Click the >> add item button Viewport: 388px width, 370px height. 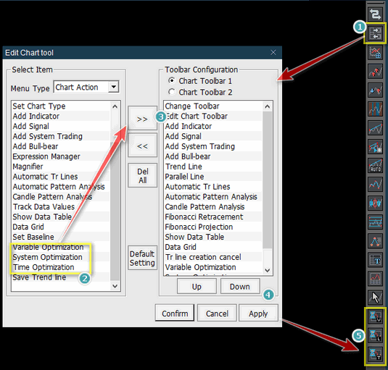[x=143, y=119]
